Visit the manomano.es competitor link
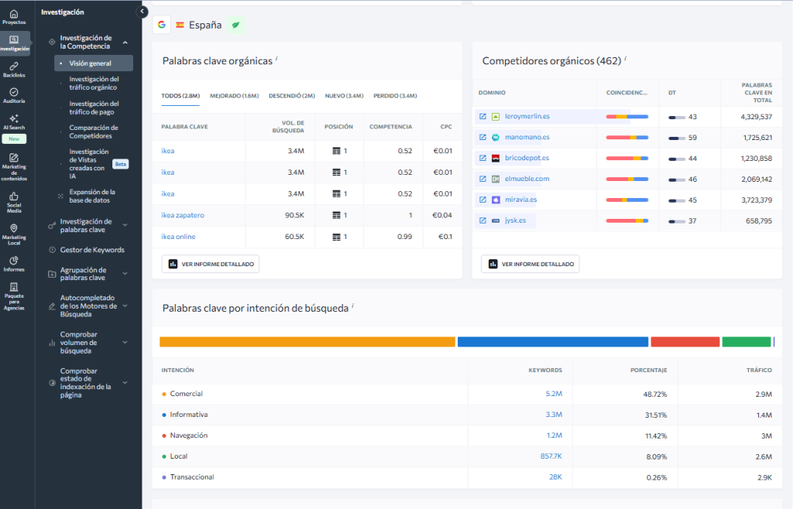Screen dimensions: 793x509 pyautogui.click(x=527, y=137)
